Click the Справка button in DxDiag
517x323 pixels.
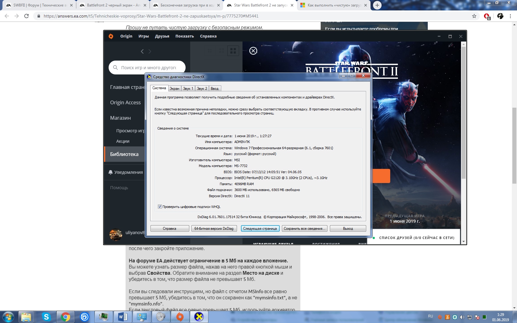coord(170,229)
